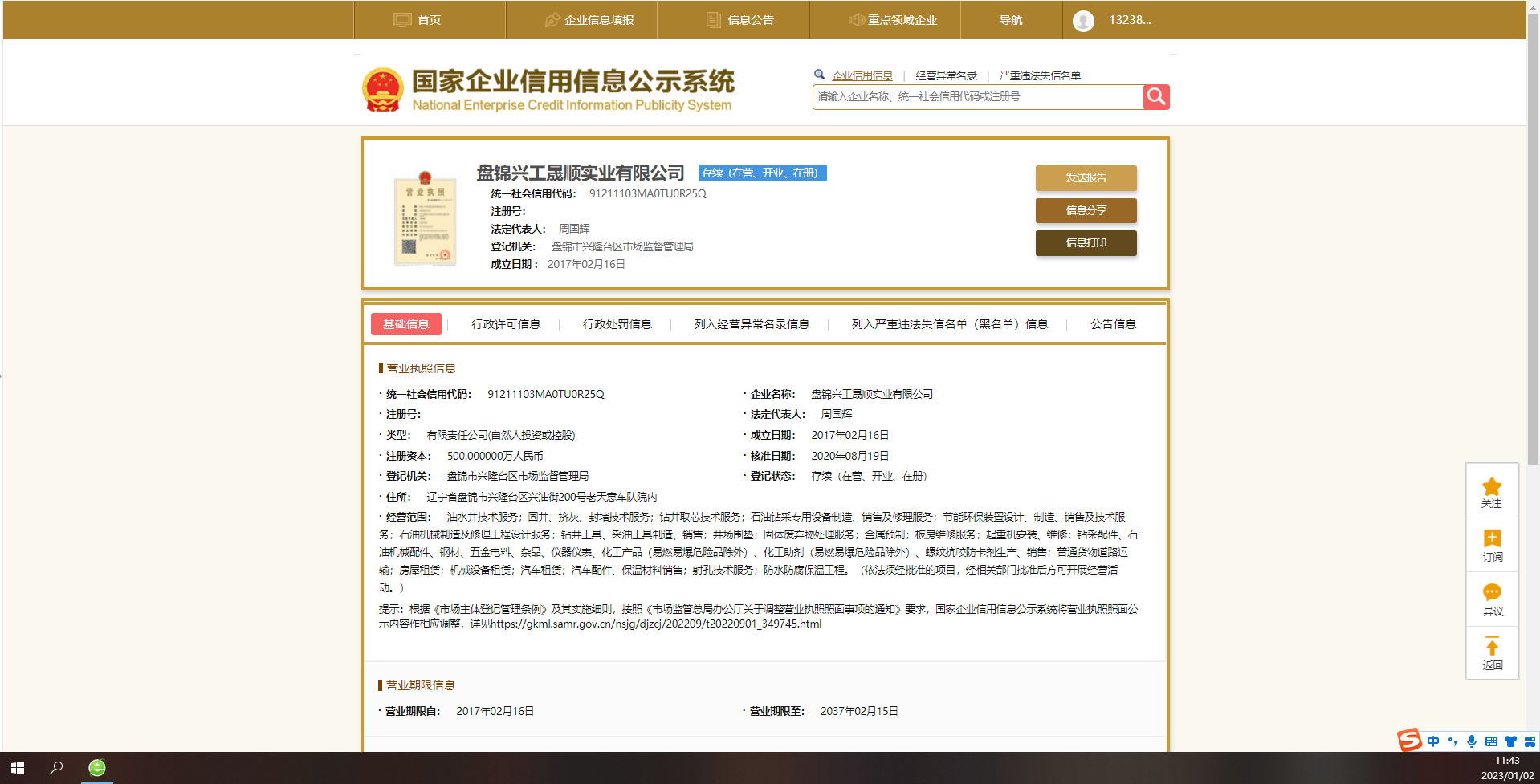Click the business term end 2037年02月15日
The width and height of the screenshot is (1540, 784).
(859, 711)
